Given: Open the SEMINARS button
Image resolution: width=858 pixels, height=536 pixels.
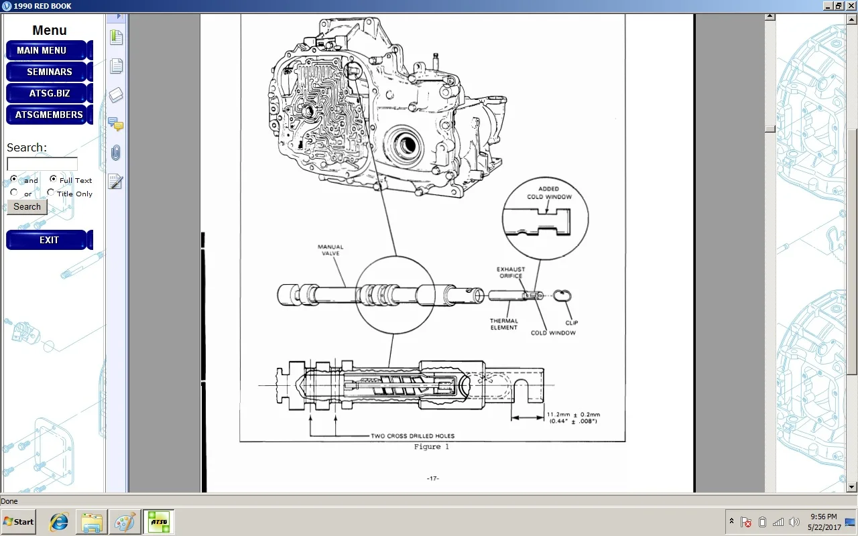Looking at the screenshot, I should coord(46,72).
